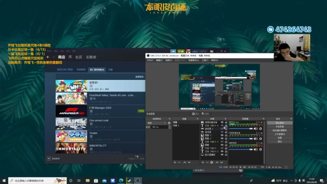This screenshot has width=327, height=184.
Task: Pop out the 转场特效 dock panel icon
Action: 170,119
